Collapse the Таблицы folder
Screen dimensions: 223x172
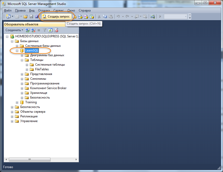click(22, 60)
